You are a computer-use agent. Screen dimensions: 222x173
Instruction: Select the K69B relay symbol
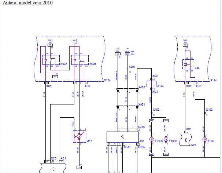pos(80,60)
